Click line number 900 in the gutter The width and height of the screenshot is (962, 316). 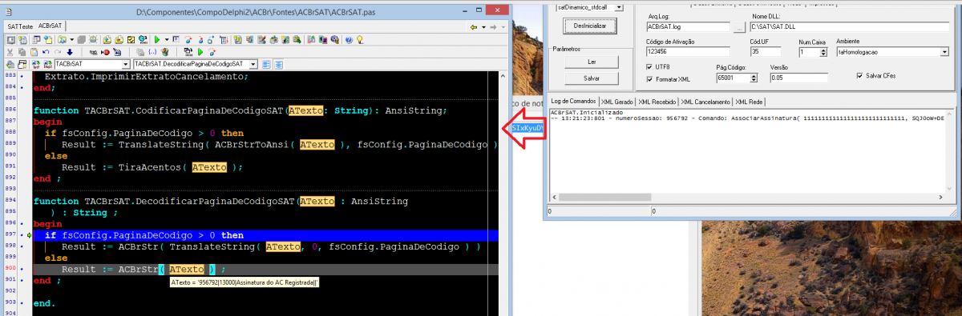click(10, 269)
